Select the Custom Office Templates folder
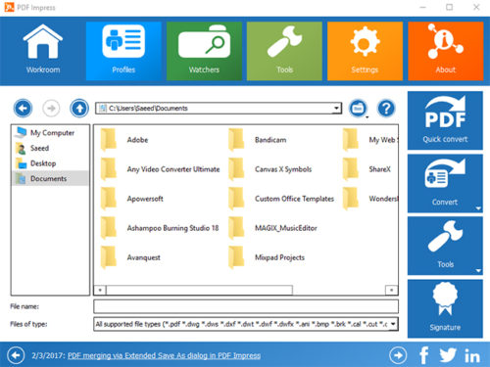 click(x=281, y=199)
